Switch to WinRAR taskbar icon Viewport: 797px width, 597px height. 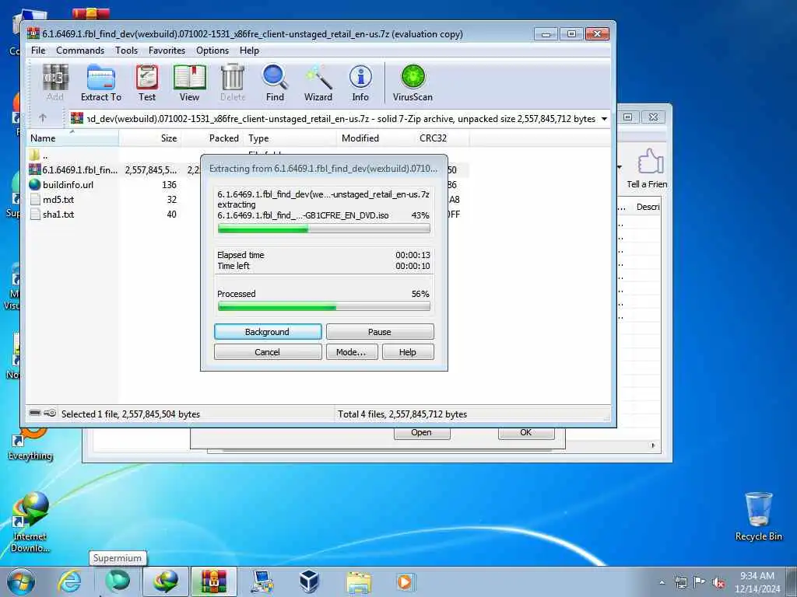[213, 581]
